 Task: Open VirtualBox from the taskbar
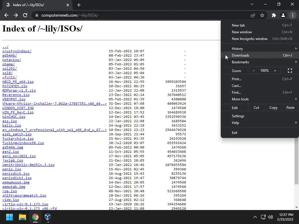tap(48, 217)
